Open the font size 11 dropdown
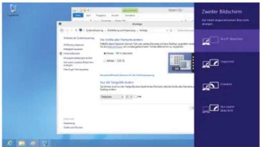Screen dimensions: 260x147 tap(129, 97)
